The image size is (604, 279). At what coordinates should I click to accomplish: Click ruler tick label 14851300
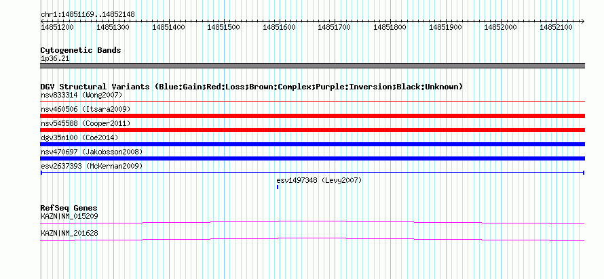tap(113, 27)
